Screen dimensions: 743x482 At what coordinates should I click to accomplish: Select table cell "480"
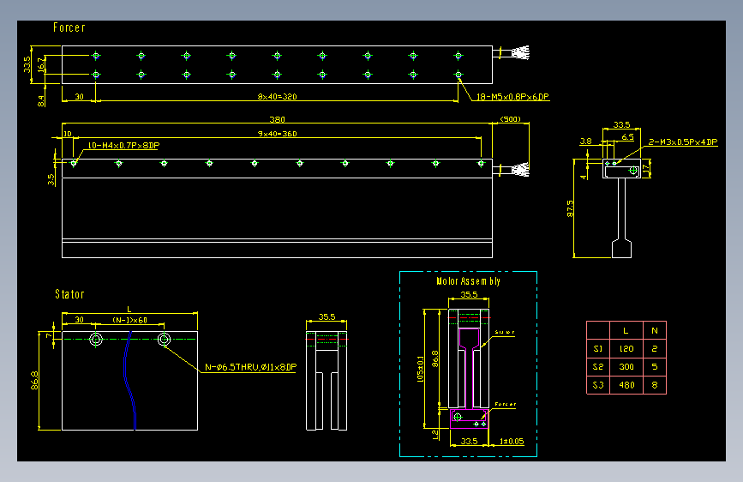pyautogui.click(x=626, y=385)
